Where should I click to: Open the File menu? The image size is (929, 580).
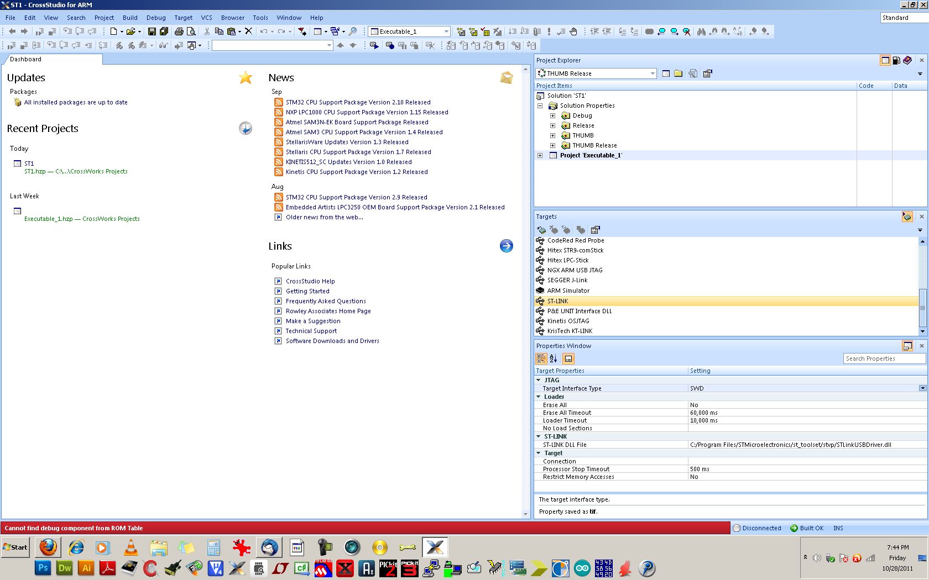[x=11, y=18]
